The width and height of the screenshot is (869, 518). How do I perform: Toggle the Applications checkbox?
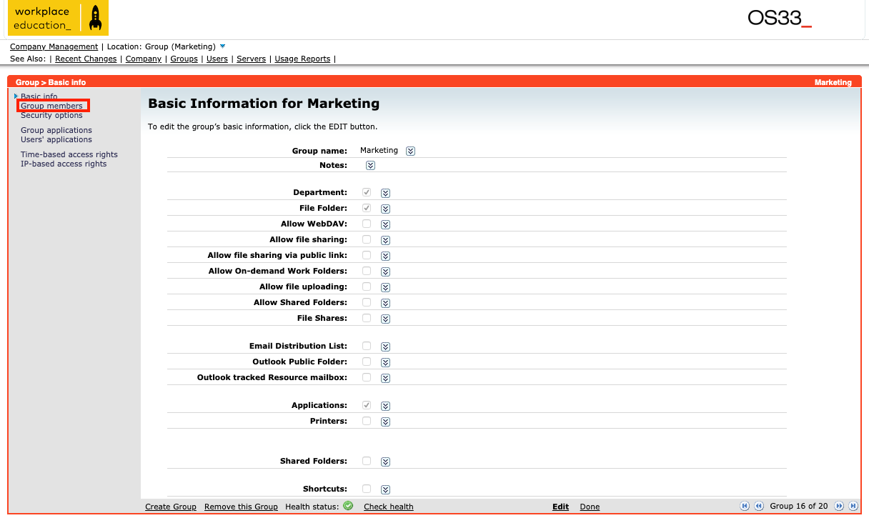point(367,405)
